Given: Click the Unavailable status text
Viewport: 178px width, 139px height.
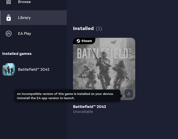Looking at the screenshot, I should coord(83,112).
